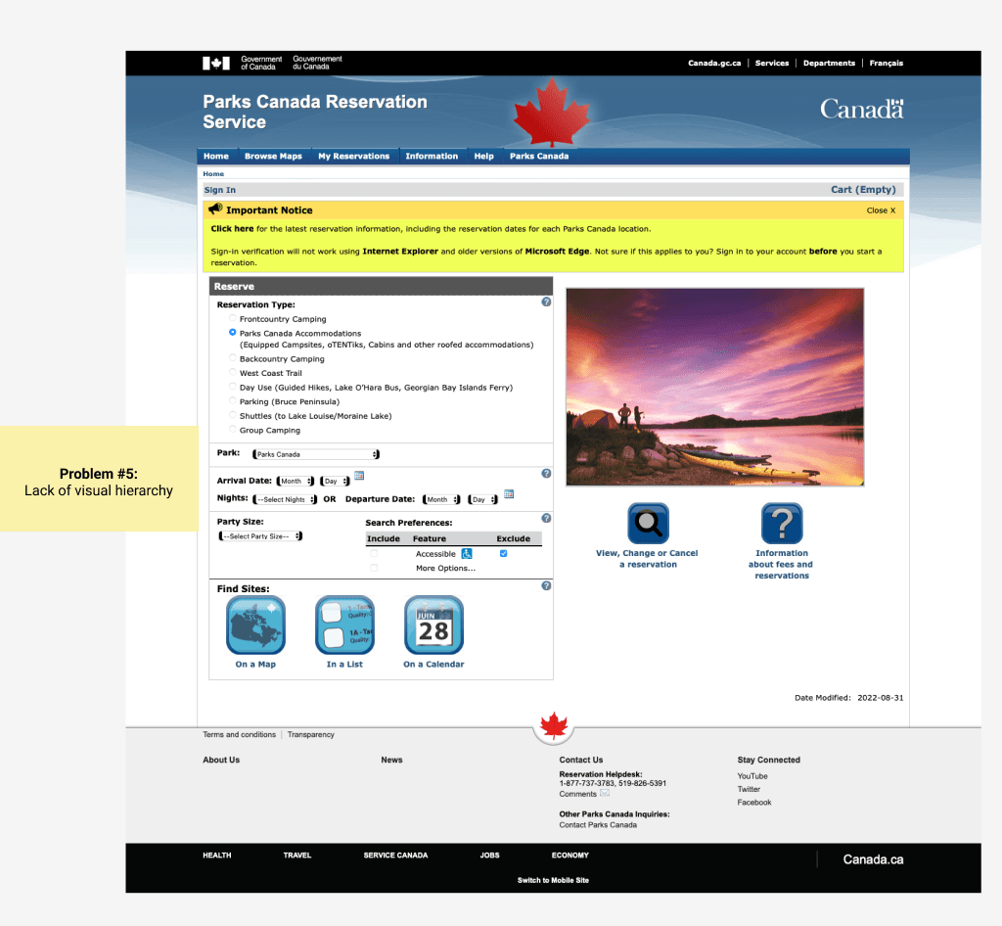Click the help icon beside Arrival Date
Screen dimensions: 1002x926
tap(546, 474)
